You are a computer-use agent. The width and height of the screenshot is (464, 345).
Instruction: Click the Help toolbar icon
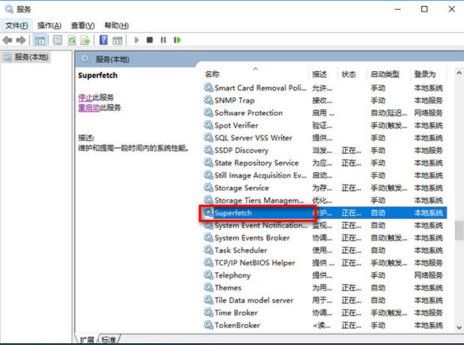pos(102,40)
